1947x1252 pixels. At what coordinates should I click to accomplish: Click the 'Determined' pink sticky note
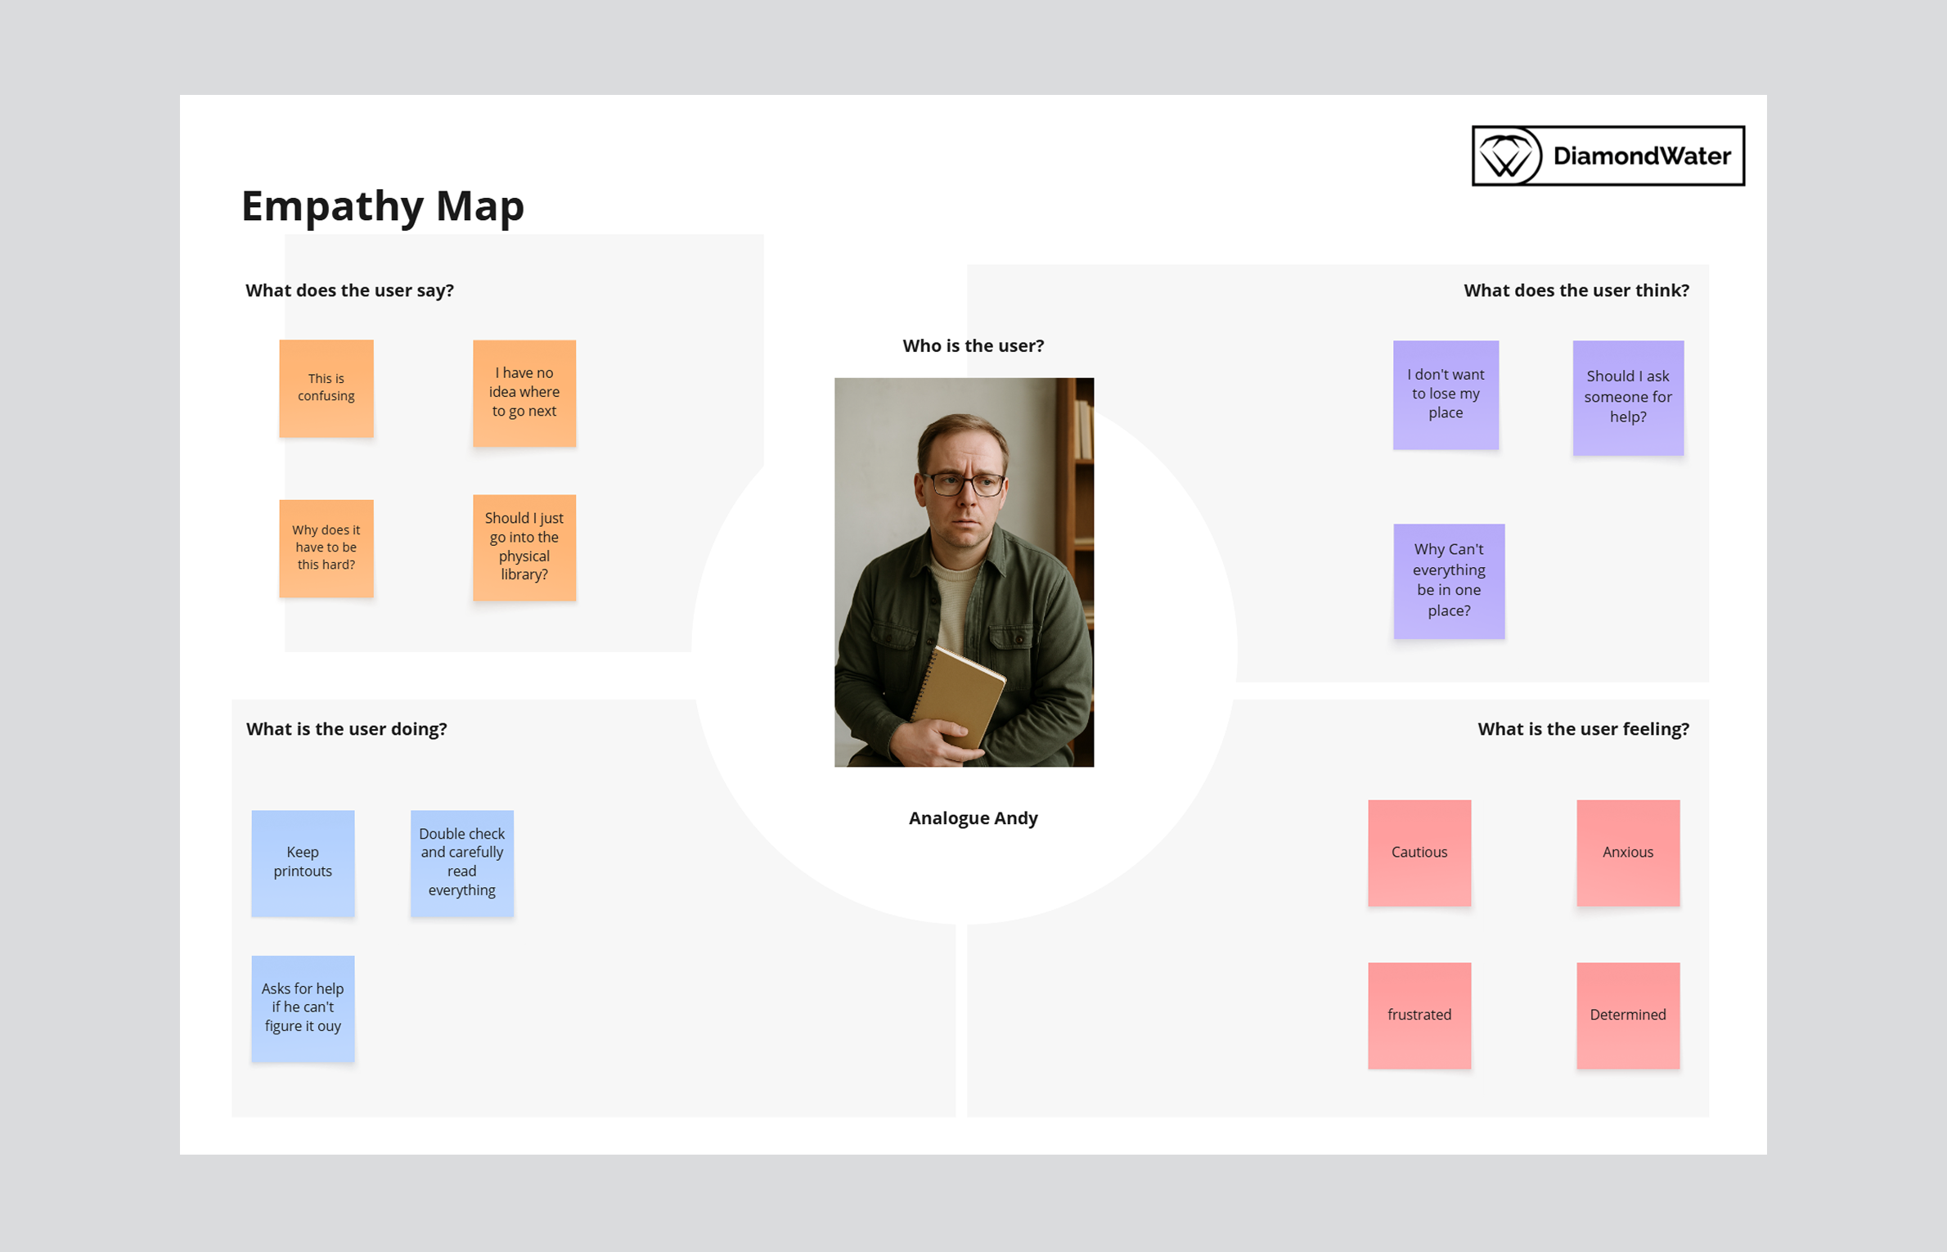(1627, 1015)
